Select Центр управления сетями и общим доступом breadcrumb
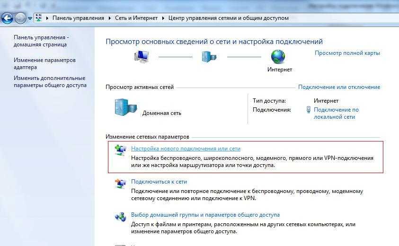 228,18
